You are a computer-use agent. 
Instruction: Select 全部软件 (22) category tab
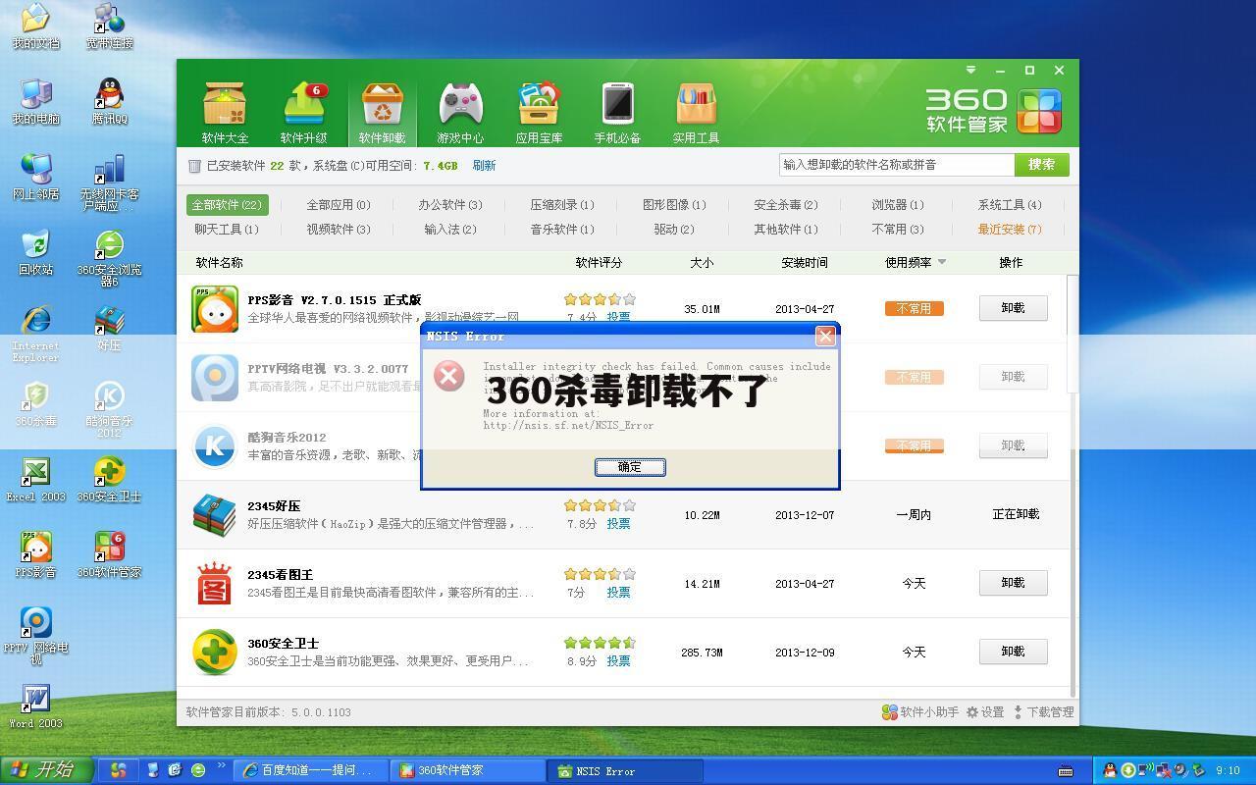point(227,205)
